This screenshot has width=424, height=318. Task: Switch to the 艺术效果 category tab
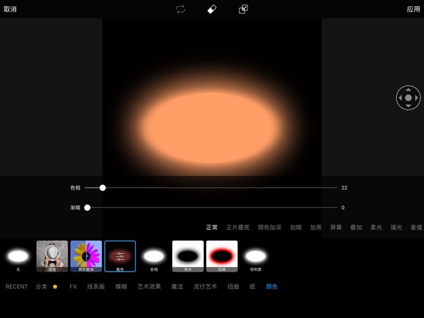(x=149, y=287)
